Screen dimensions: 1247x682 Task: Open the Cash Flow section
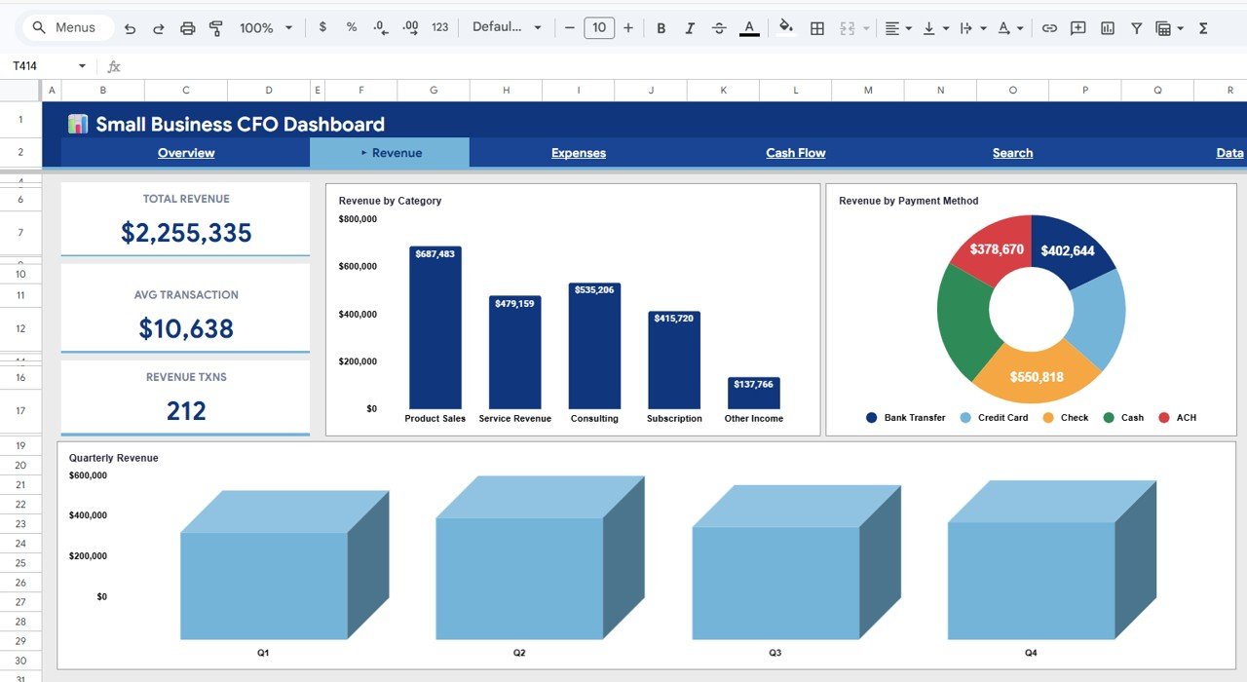[x=795, y=153]
